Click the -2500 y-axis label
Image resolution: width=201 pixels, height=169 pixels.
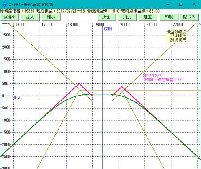[x=5, y=156]
